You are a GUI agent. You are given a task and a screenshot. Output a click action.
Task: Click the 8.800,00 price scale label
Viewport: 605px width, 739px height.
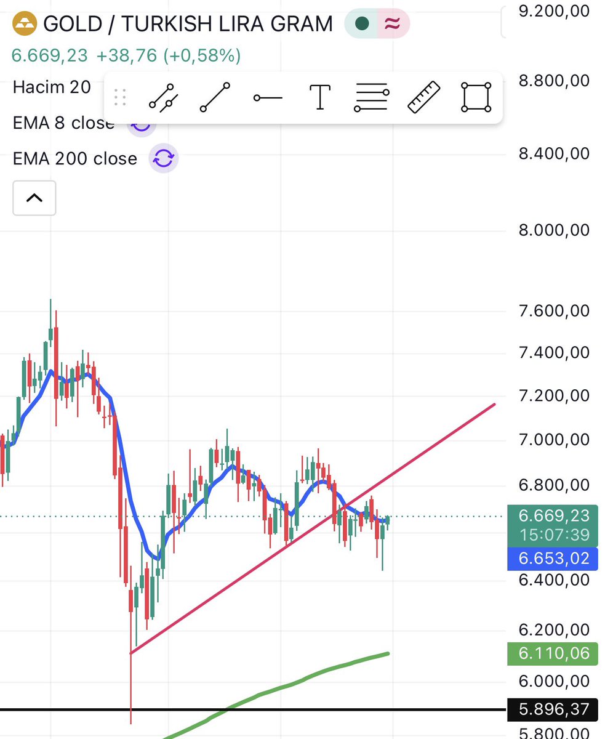click(x=555, y=81)
